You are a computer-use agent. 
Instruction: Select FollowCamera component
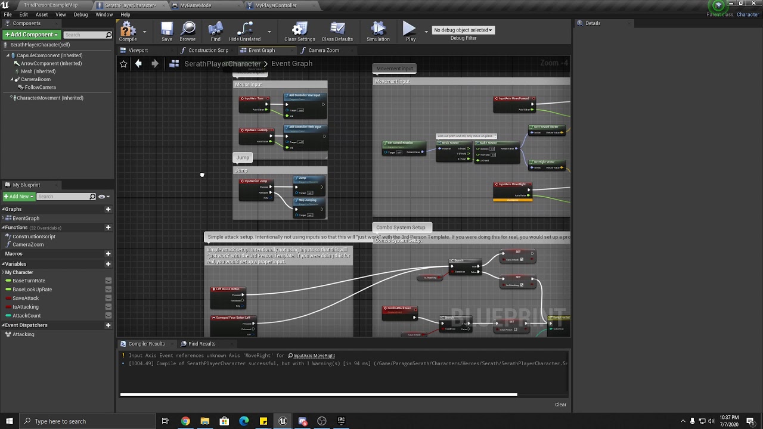[40, 88]
